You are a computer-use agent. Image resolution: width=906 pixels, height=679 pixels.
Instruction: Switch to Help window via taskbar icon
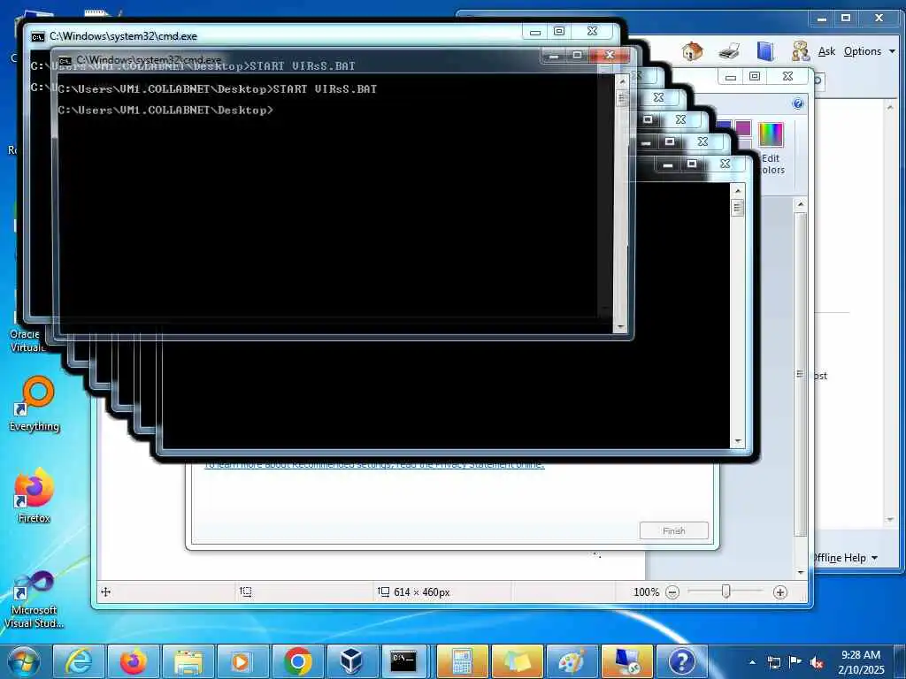682,661
